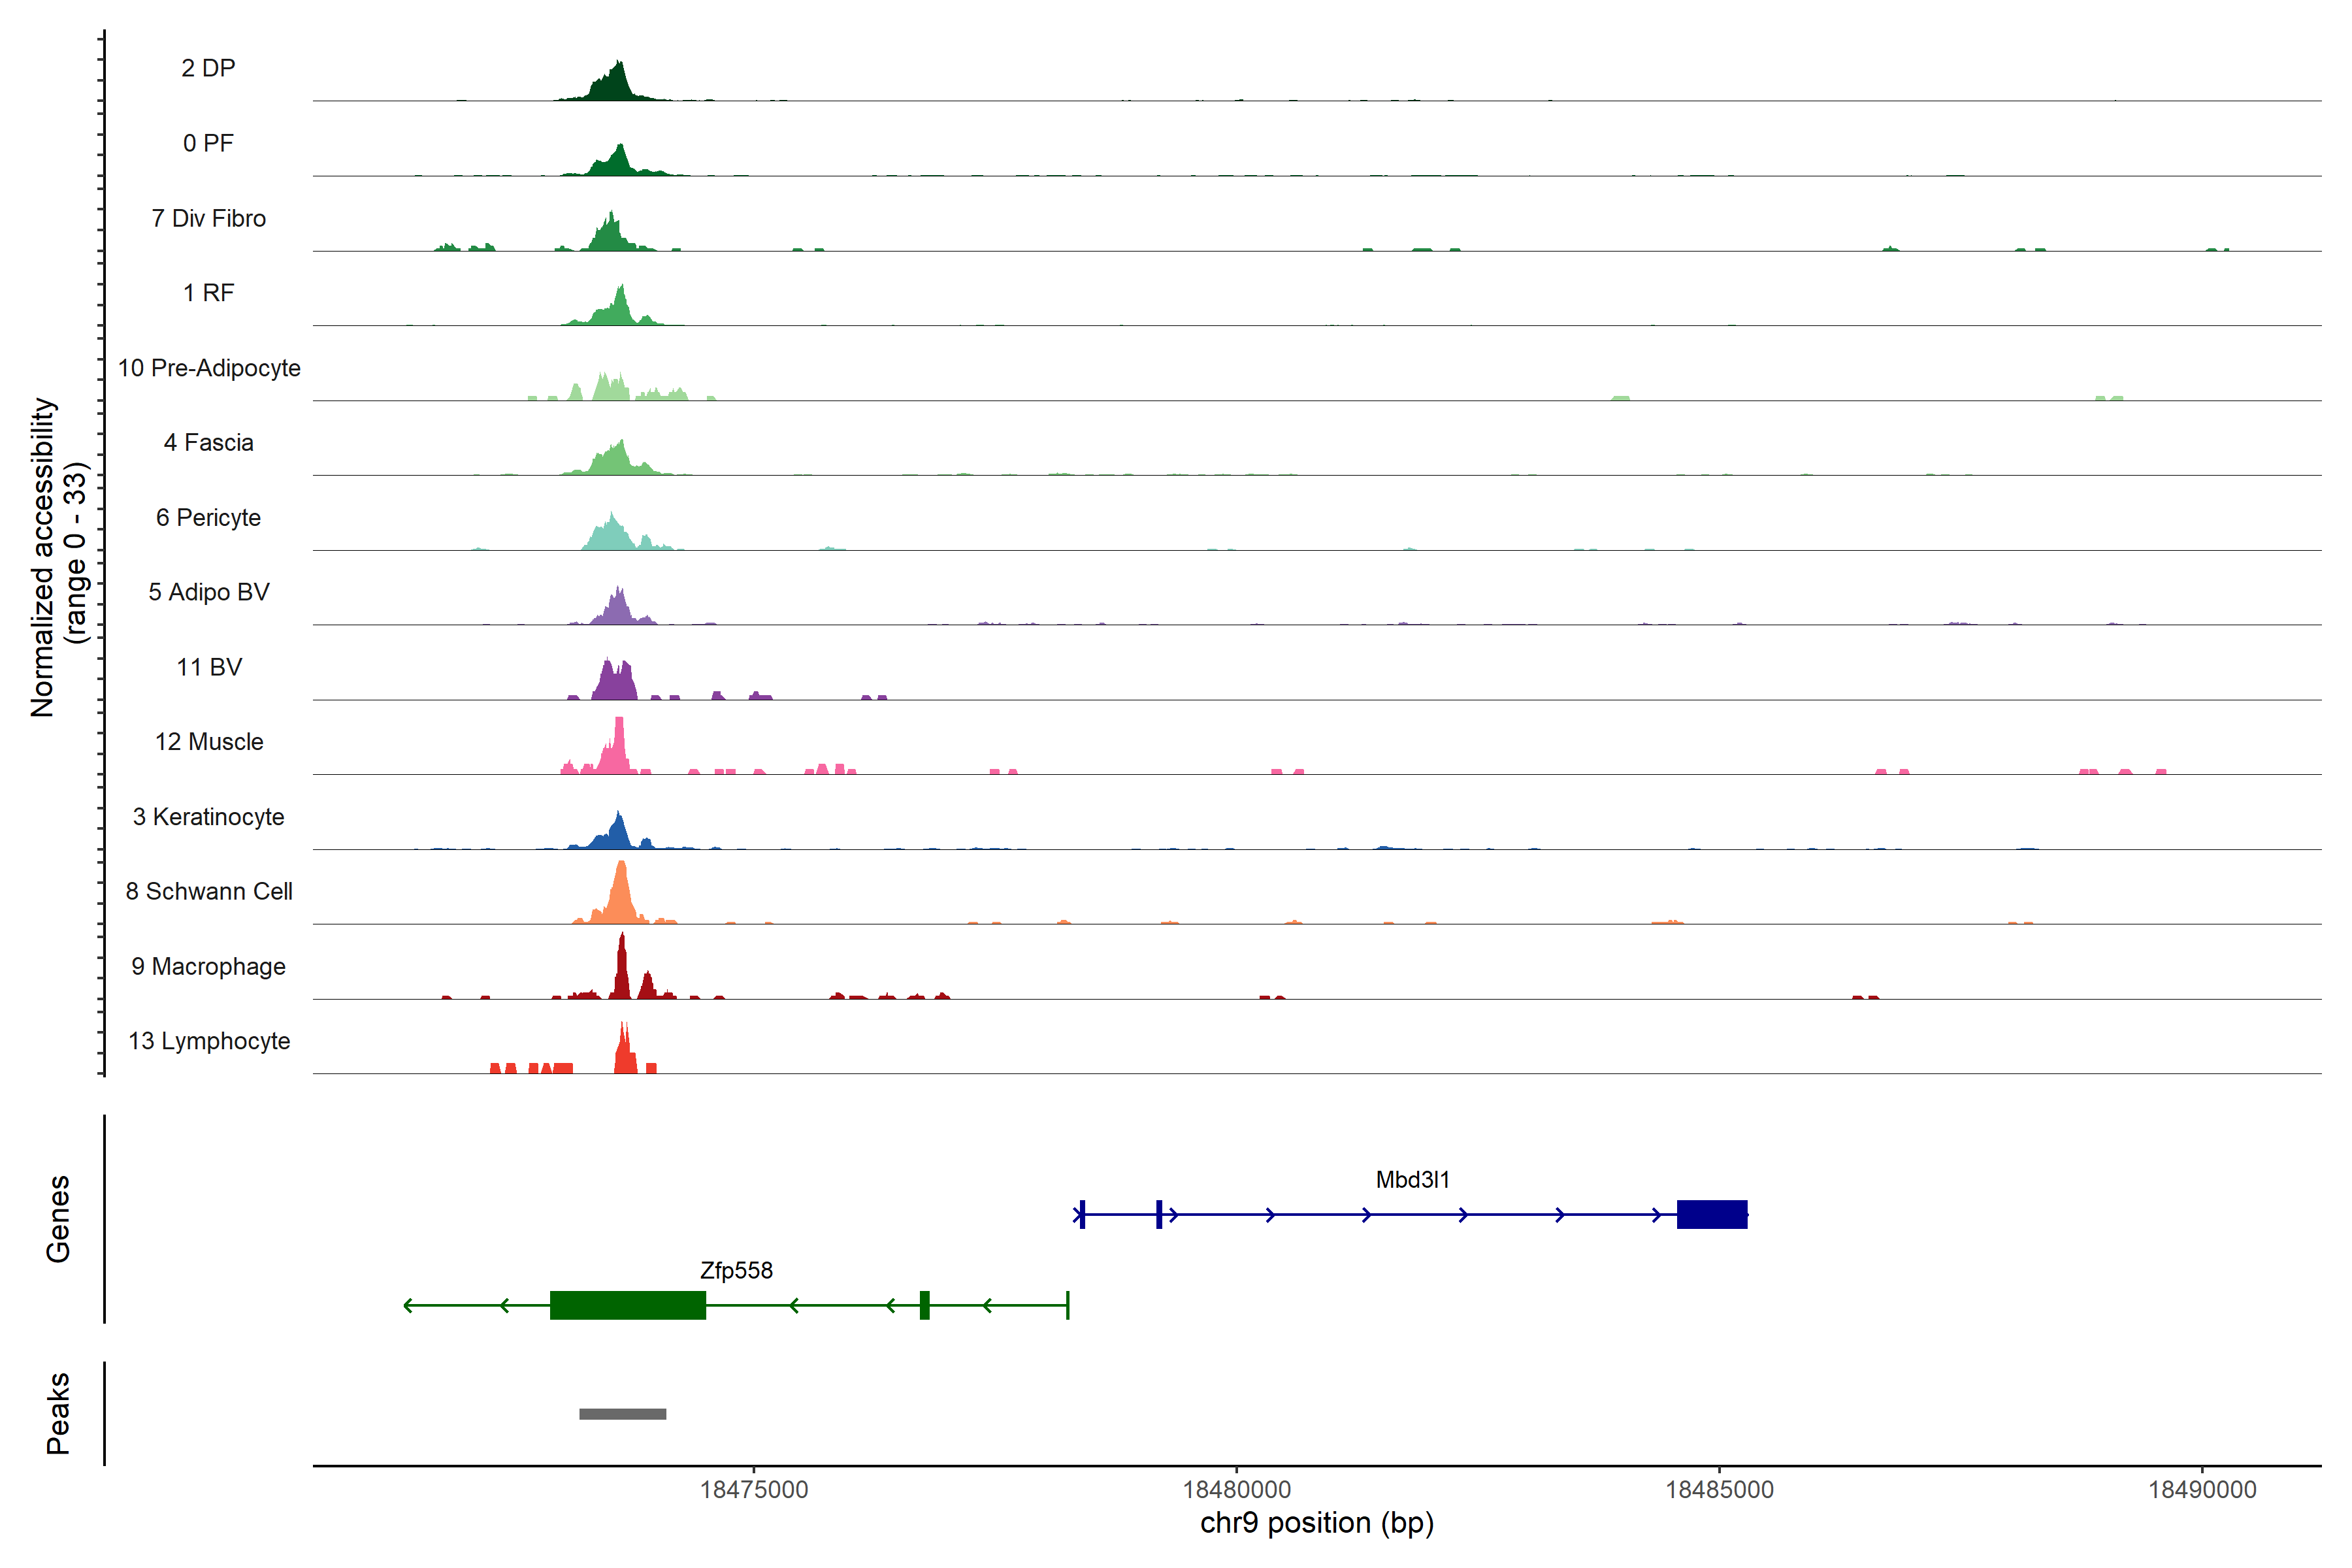Screen dimensions: 2352x1568
Task: Click the dark green 2 DP accessibility peak
Action: [616, 86]
